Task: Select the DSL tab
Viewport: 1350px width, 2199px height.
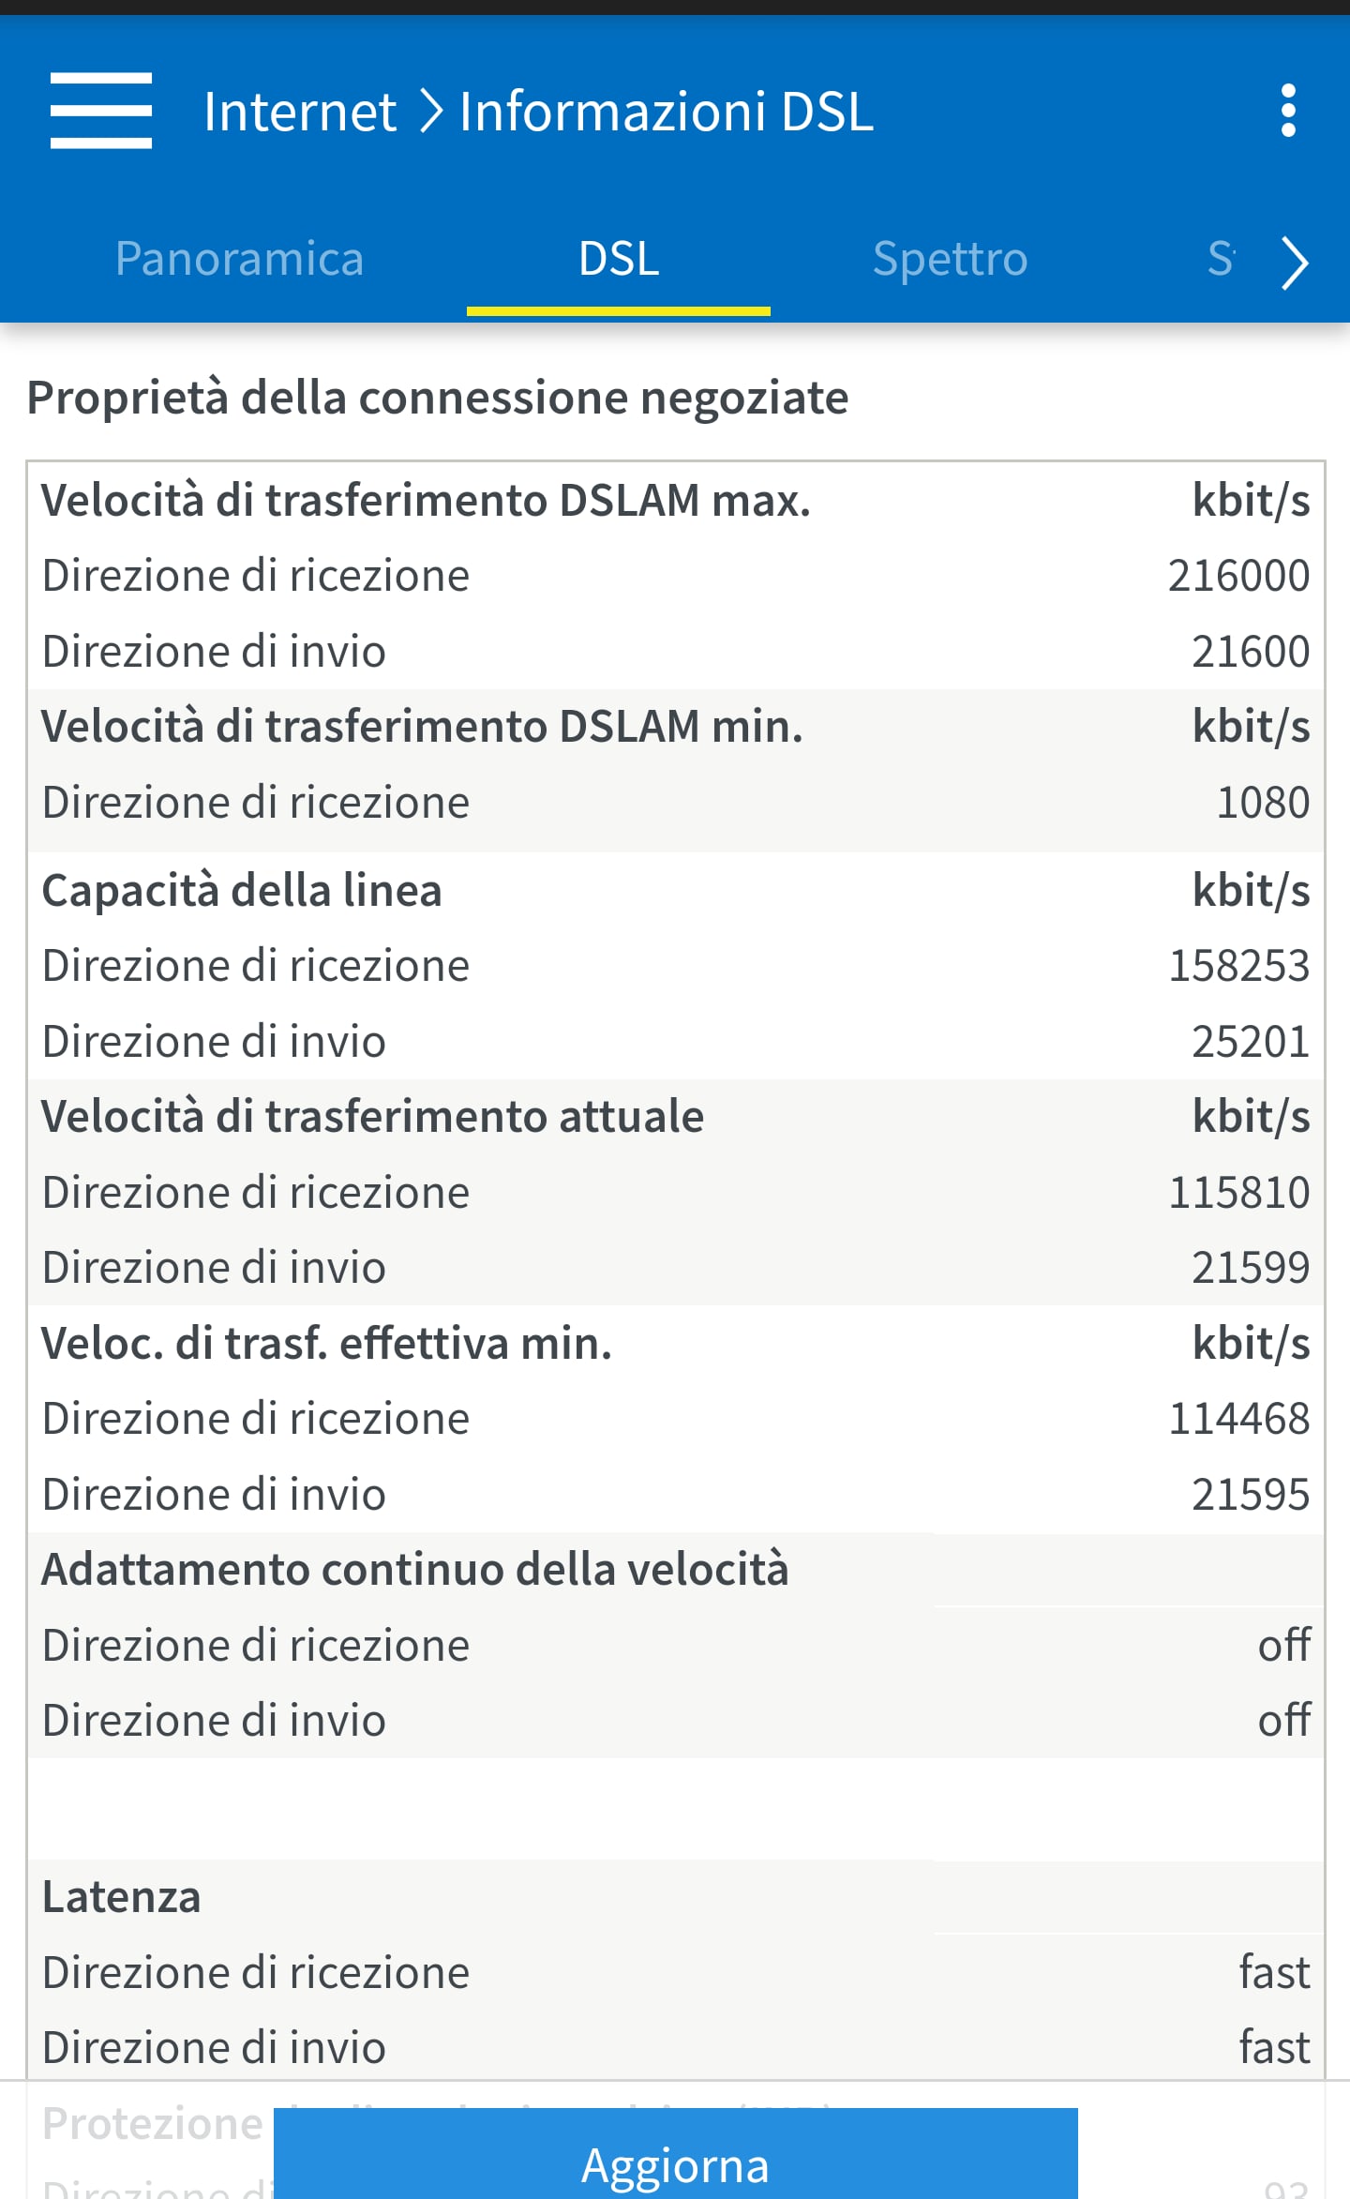Action: point(619,259)
